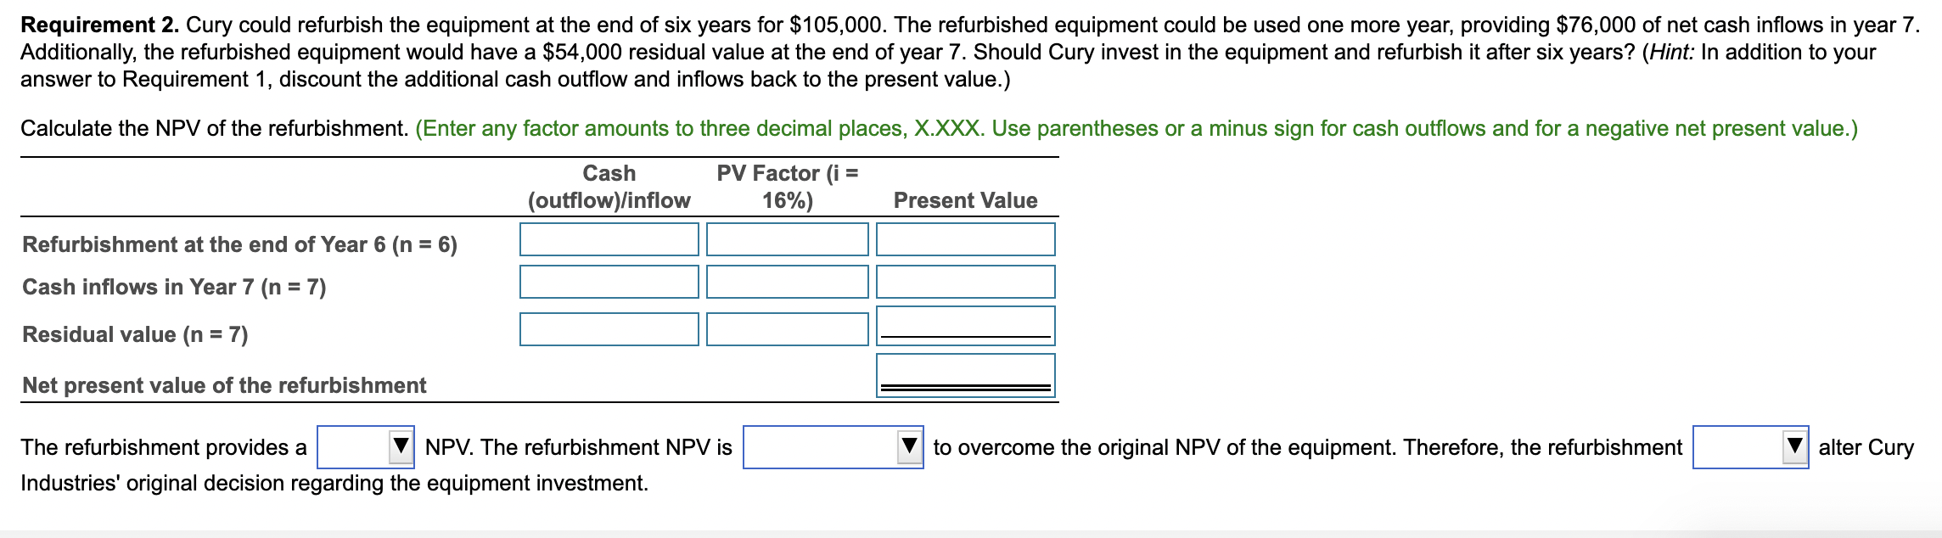Click the horizontal scrollbar at the bottom
The width and height of the screenshot is (1942, 538).
click(x=971, y=533)
